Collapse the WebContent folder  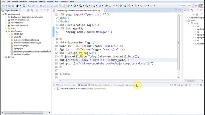point(6,31)
